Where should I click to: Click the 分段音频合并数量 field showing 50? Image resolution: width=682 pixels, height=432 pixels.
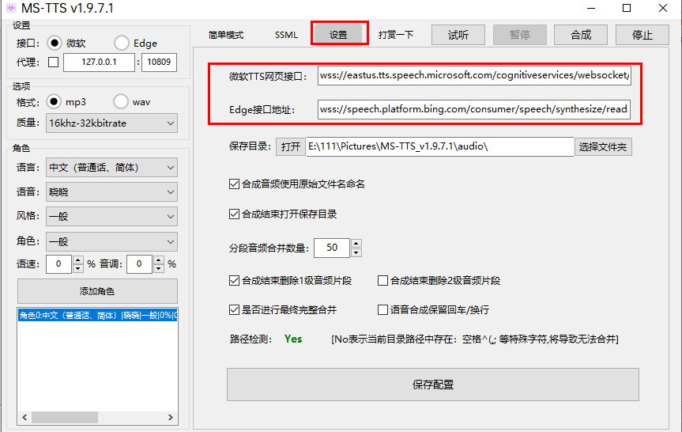point(332,248)
